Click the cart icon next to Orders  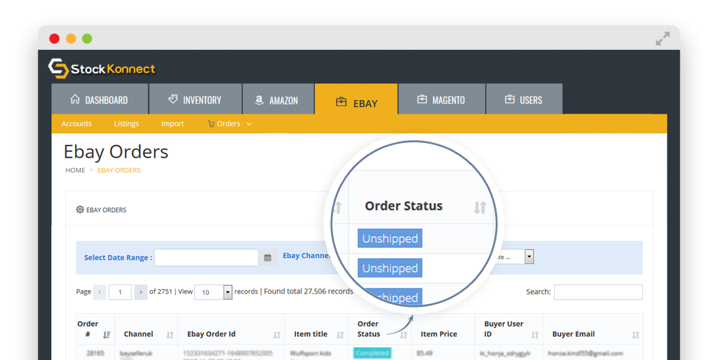pos(211,123)
